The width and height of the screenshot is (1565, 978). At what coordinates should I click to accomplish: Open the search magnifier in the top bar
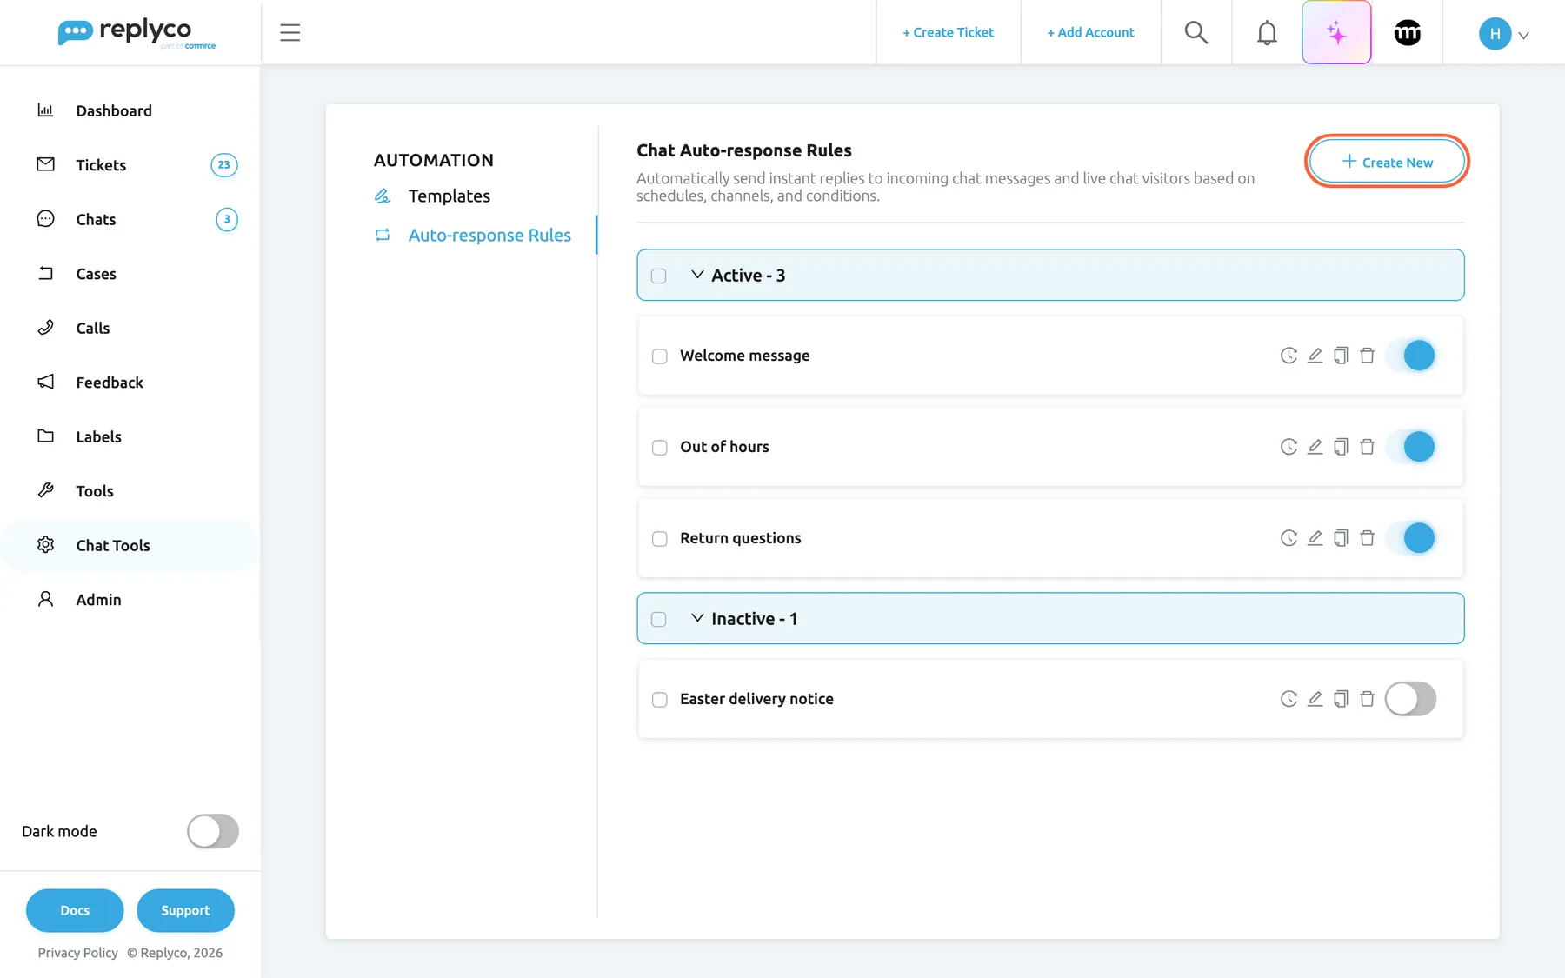1196,32
